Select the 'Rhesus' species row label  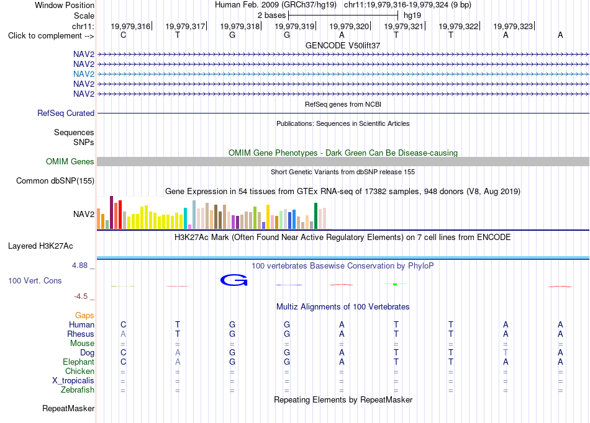[81, 334]
